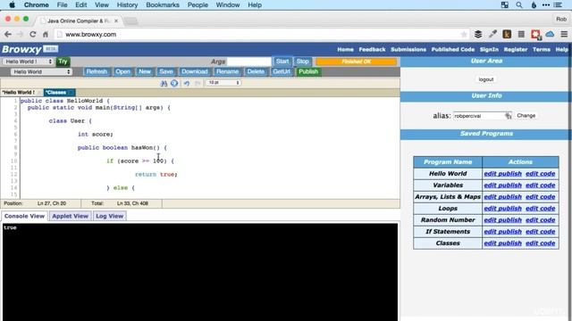572x321 pixels.
Task: Click edit code link for Variables
Action: click(x=540, y=185)
